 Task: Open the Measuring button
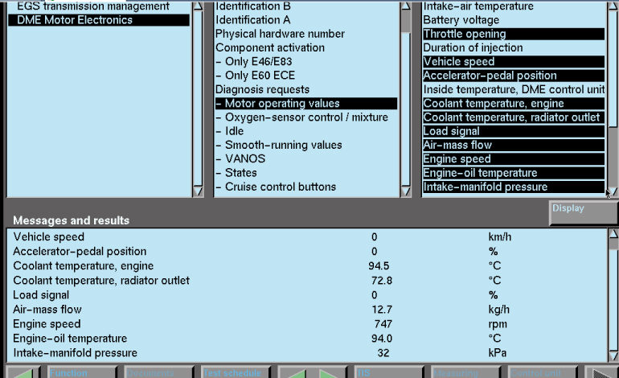465,372
